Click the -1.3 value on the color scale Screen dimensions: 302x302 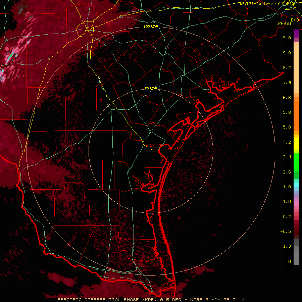(286, 246)
